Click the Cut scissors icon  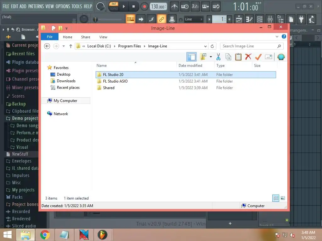tap(218, 57)
